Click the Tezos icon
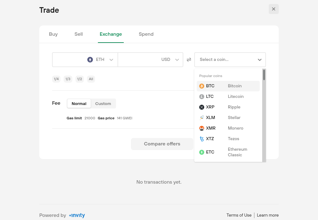Screen dimensions: 318x220 202,139
